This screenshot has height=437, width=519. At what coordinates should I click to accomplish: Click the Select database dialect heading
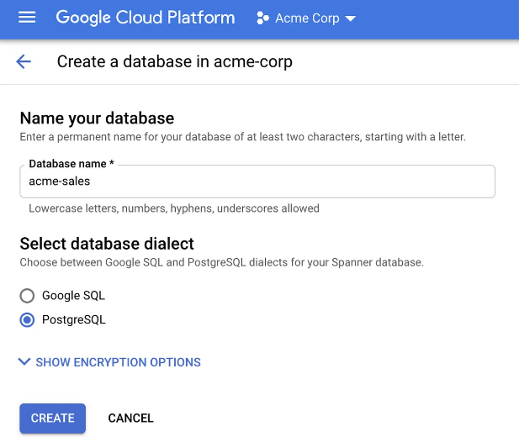coord(107,244)
